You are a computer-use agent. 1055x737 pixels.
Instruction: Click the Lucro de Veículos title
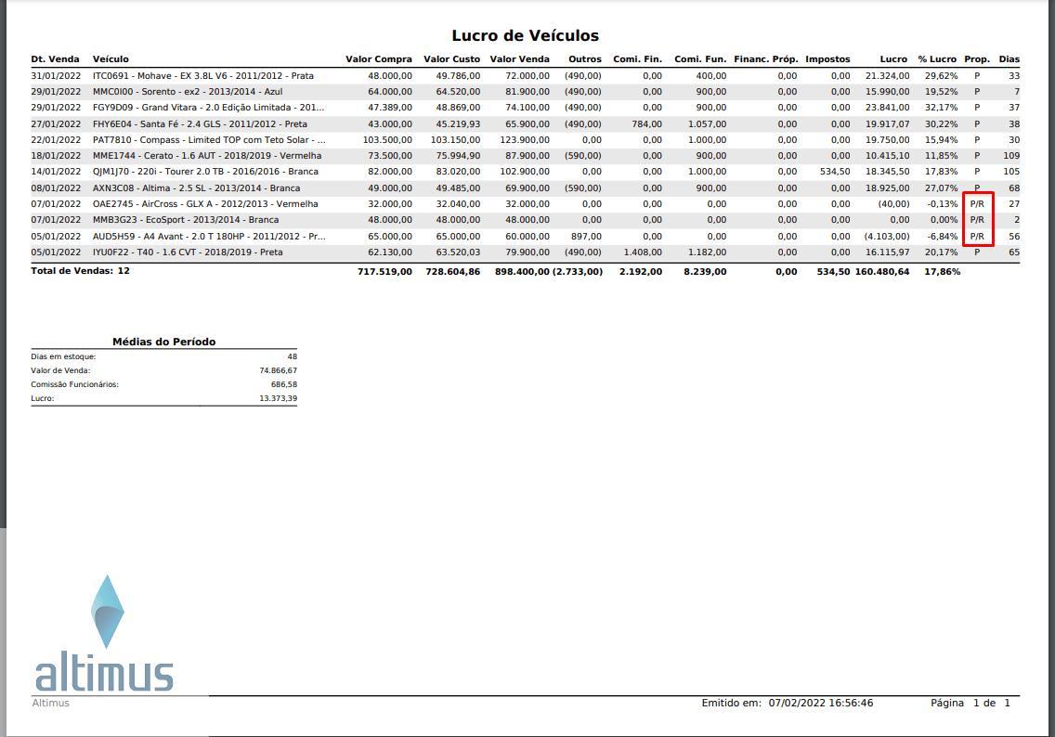click(x=525, y=35)
